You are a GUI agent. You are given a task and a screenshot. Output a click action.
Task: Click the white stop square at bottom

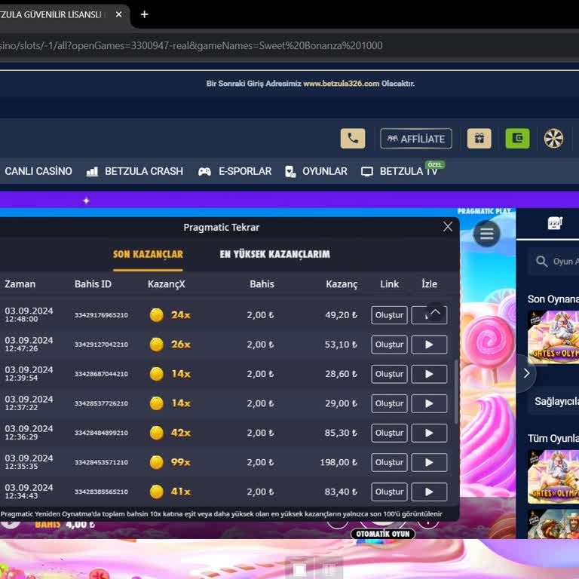pos(299,570)
